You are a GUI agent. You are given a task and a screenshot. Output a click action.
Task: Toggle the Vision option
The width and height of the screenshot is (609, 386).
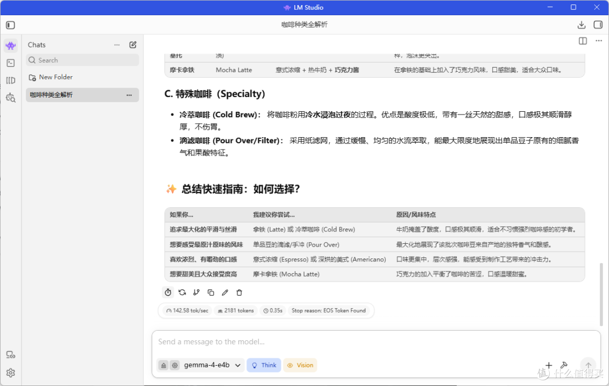(300, 365)
